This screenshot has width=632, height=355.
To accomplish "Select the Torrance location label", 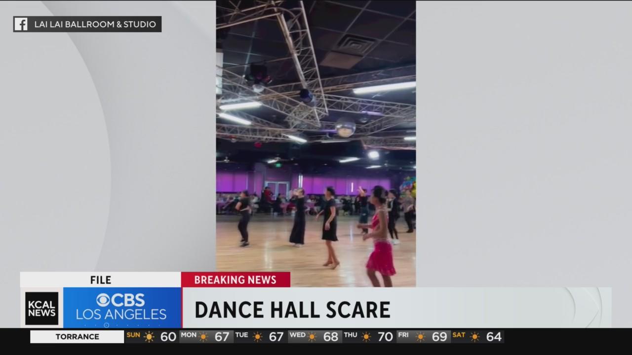I will click(77, 337).
